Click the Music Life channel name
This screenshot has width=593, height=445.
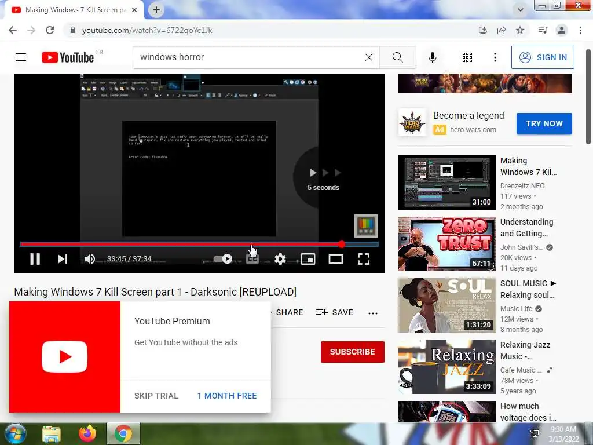click(x=516, y=308)
